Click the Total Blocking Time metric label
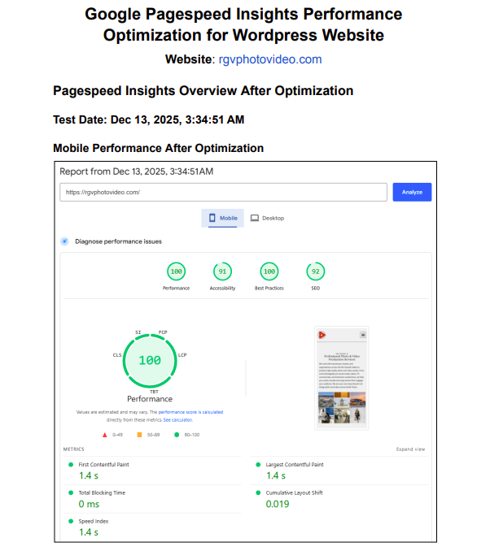The image size is (490, 551). [x=102, y=493]
